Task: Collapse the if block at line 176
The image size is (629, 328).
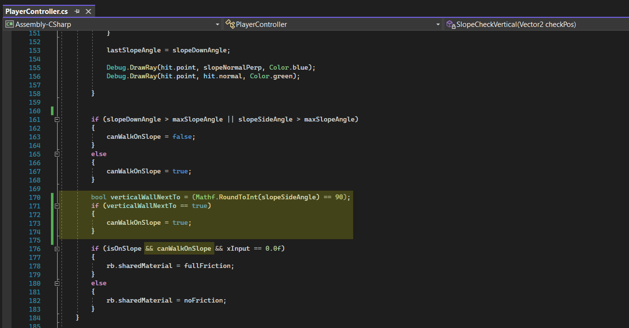Action: [x=57, y=249]
